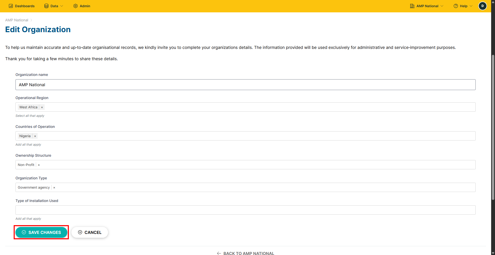This screenshot has height=255, width=495.
Task: Click the X circle icon on Cancel
Action: tap(80, 232)
